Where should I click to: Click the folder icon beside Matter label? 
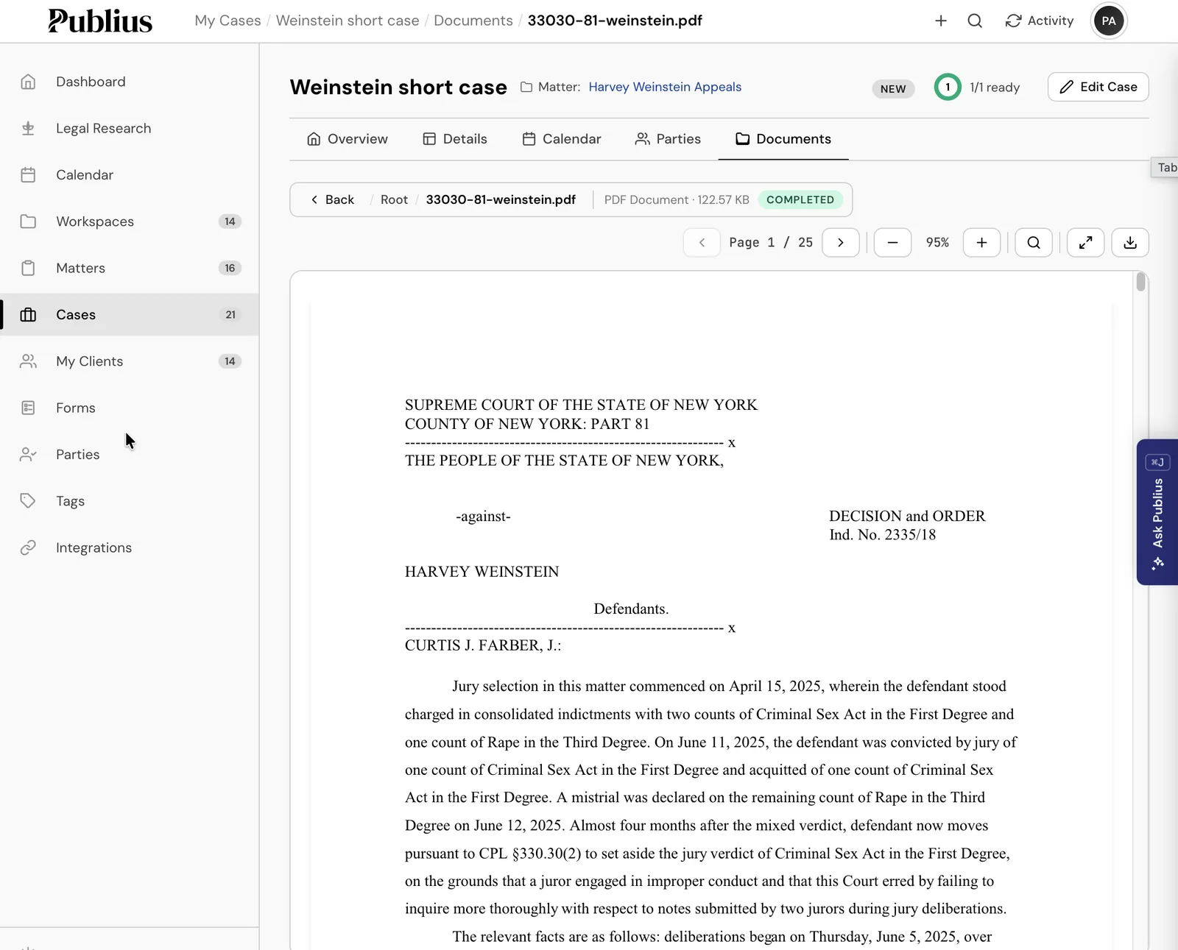click(x=526, y=87)
